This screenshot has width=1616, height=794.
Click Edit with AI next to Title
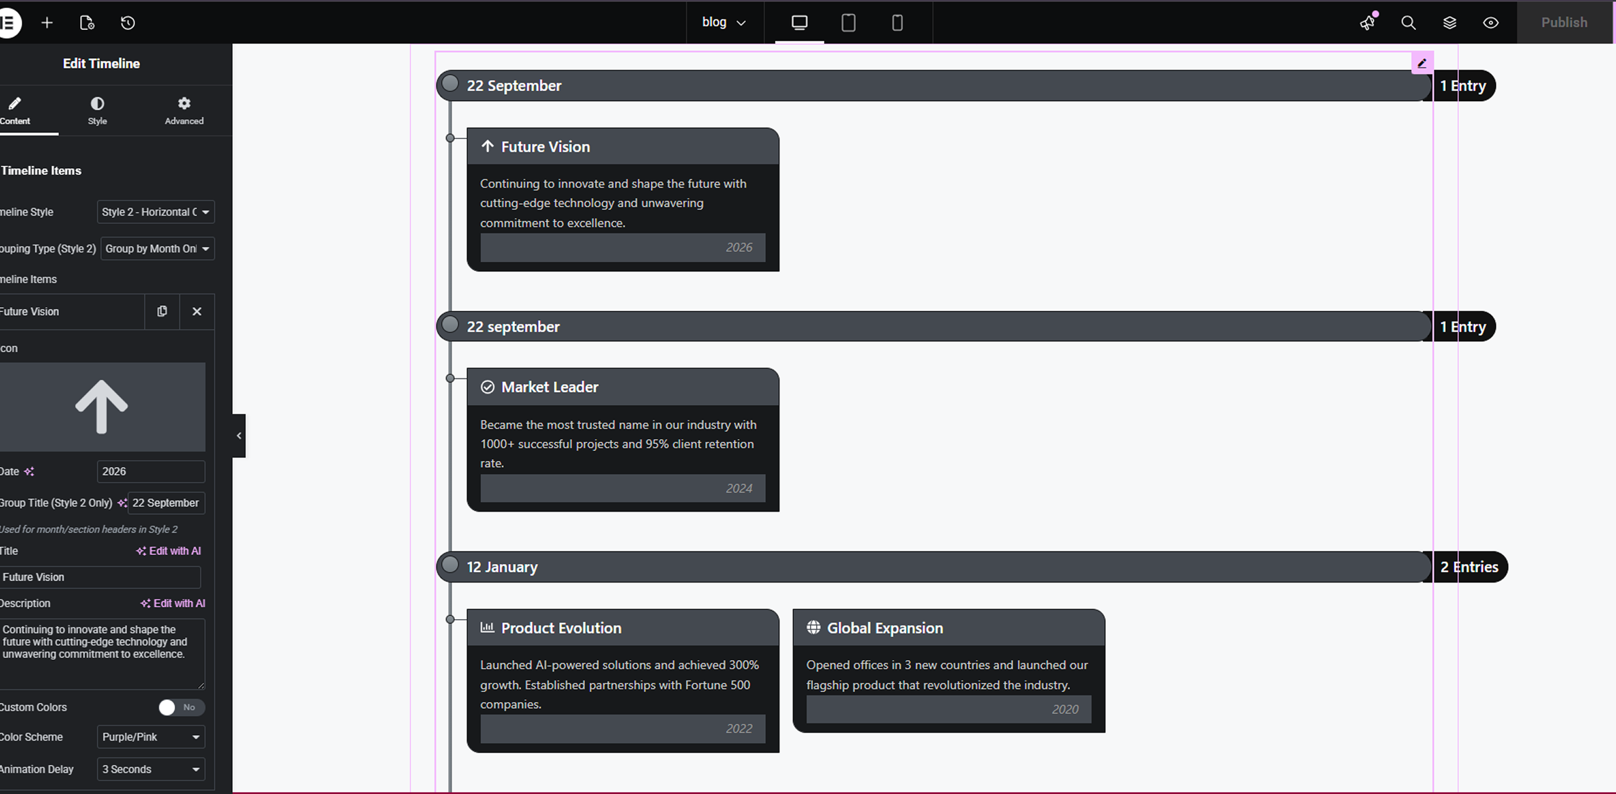tap(168, 551)
